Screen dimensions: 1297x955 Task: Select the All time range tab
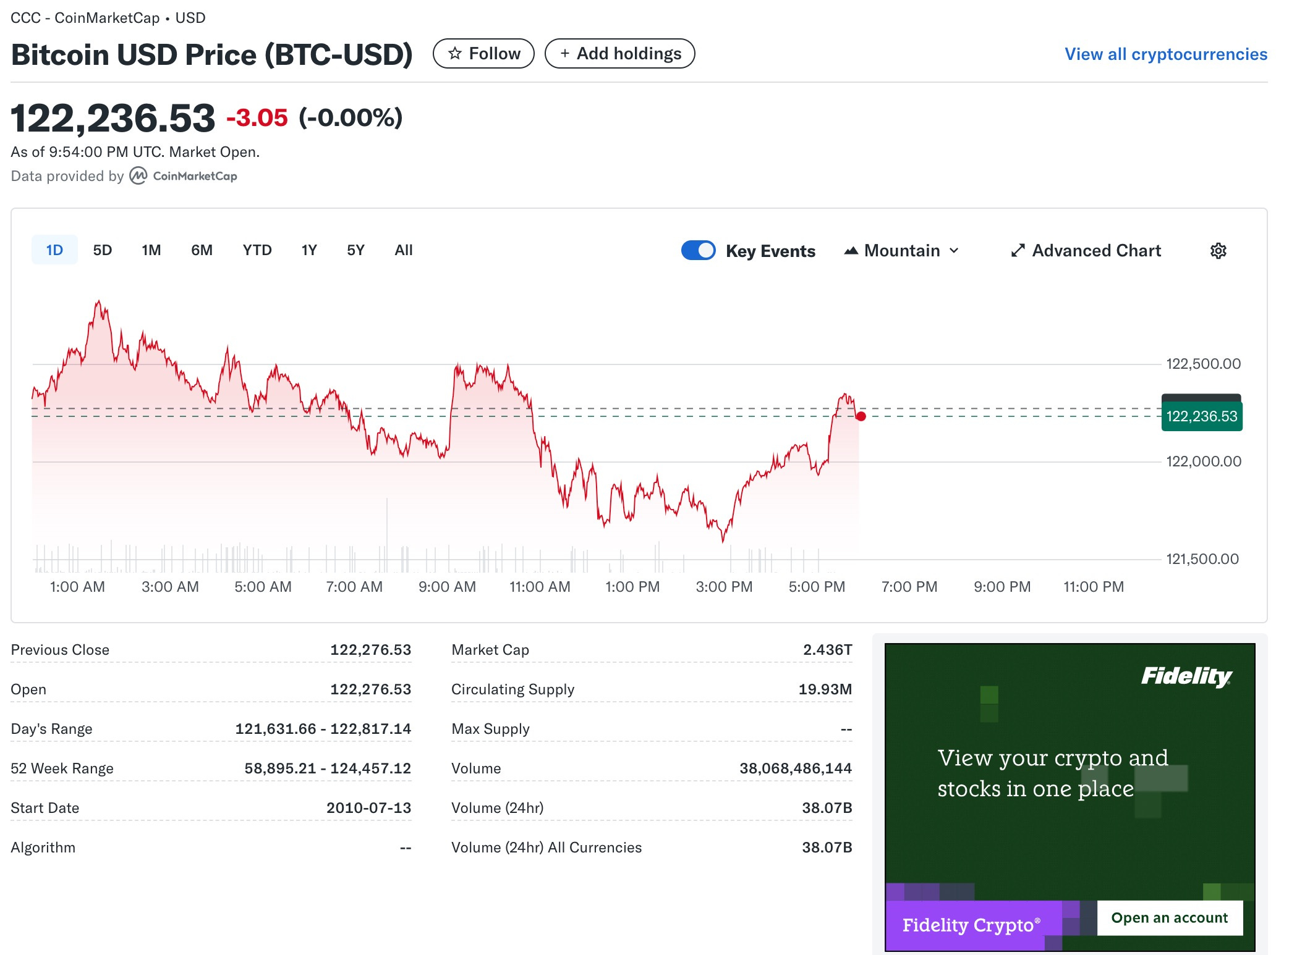[404, 250]
